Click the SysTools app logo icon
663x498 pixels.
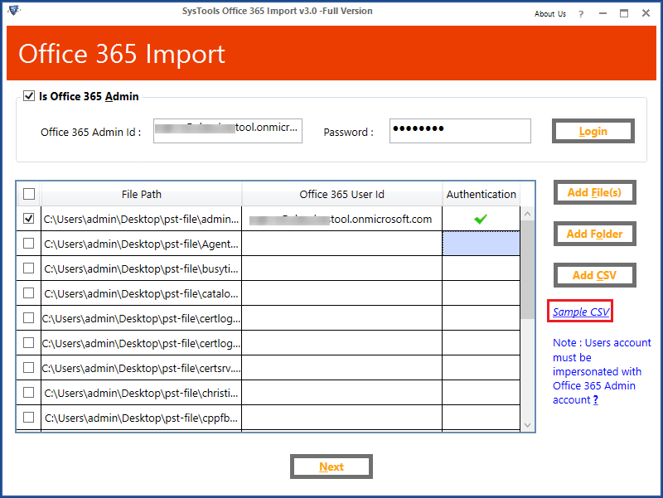click(14, 10)
